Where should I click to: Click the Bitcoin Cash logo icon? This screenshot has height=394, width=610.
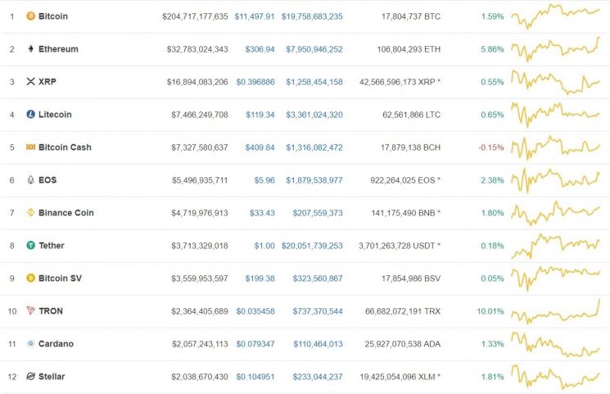coord(31,147)
